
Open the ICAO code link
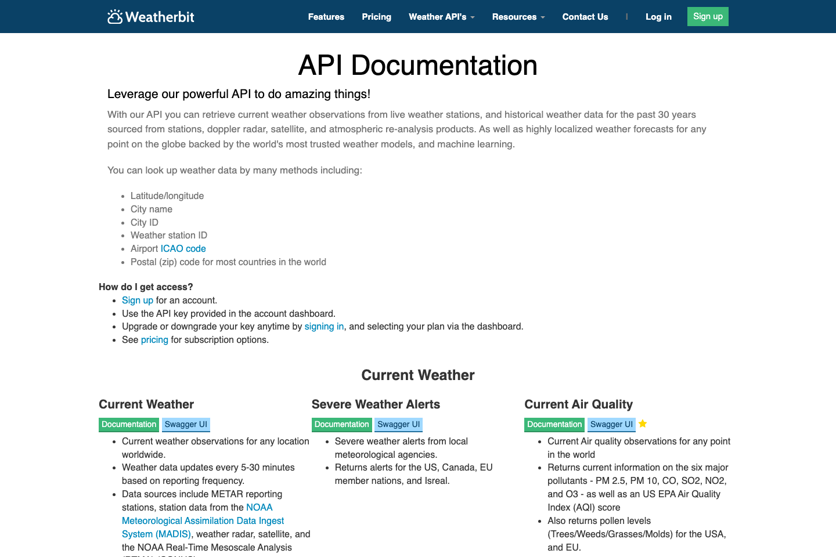[x=183, y=248]
